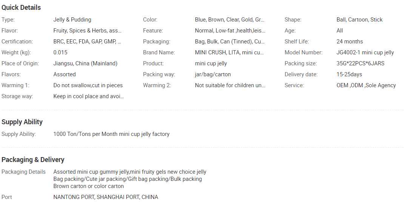404x202 pixels.
Task: Click the Jiangsu, China (Mainland) origin value
Action: point(85,63)
